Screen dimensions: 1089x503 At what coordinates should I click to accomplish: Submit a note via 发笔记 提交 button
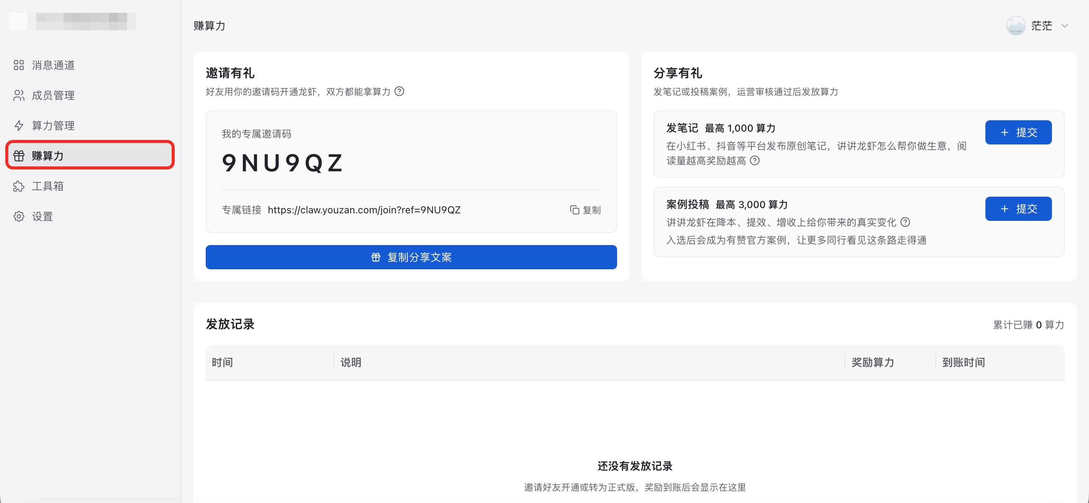(x=1018, y=132)
